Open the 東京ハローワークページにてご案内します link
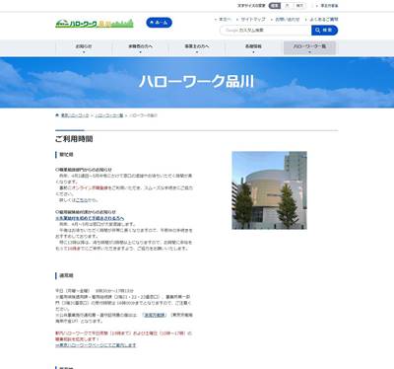 pyautogui.click(x=96, y=345)
